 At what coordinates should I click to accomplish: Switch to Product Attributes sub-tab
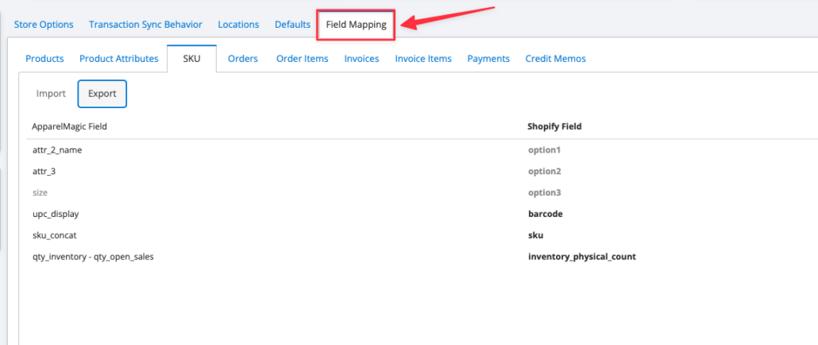click(119, 59)
